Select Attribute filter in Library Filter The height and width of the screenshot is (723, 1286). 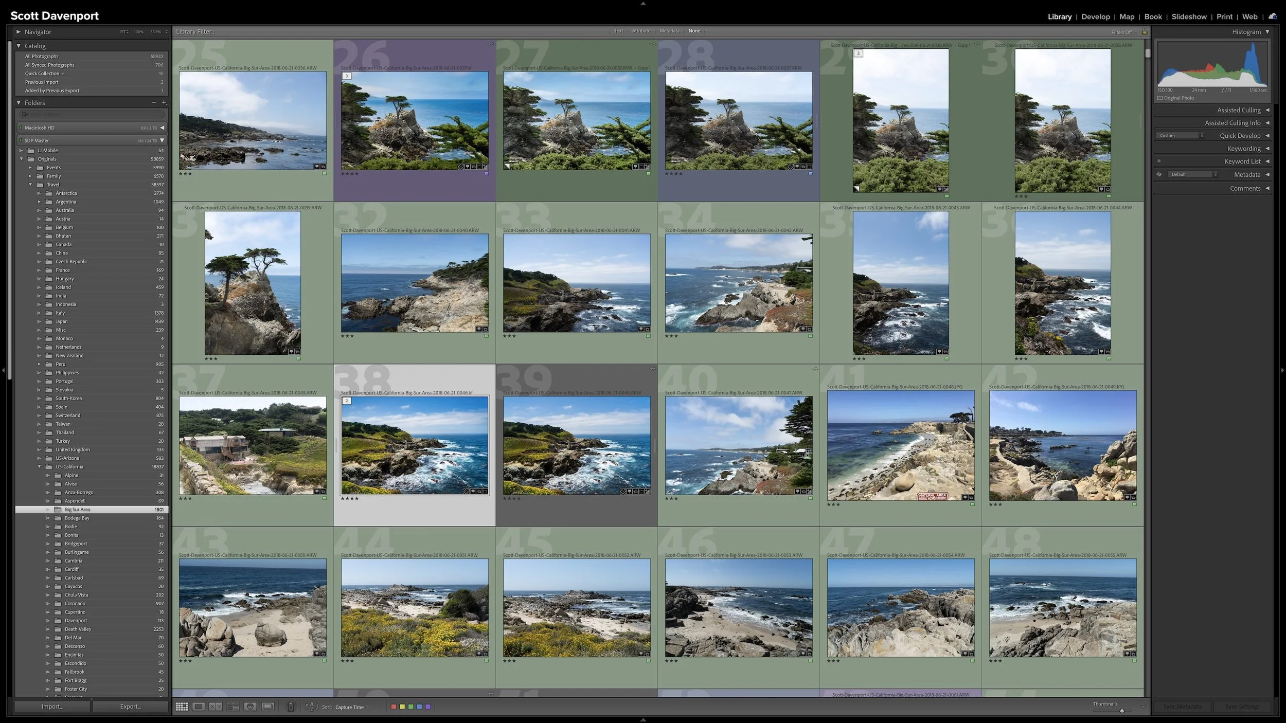point(641,31)
